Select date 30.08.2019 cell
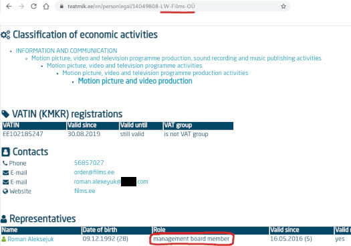 [x=84, y=134]
